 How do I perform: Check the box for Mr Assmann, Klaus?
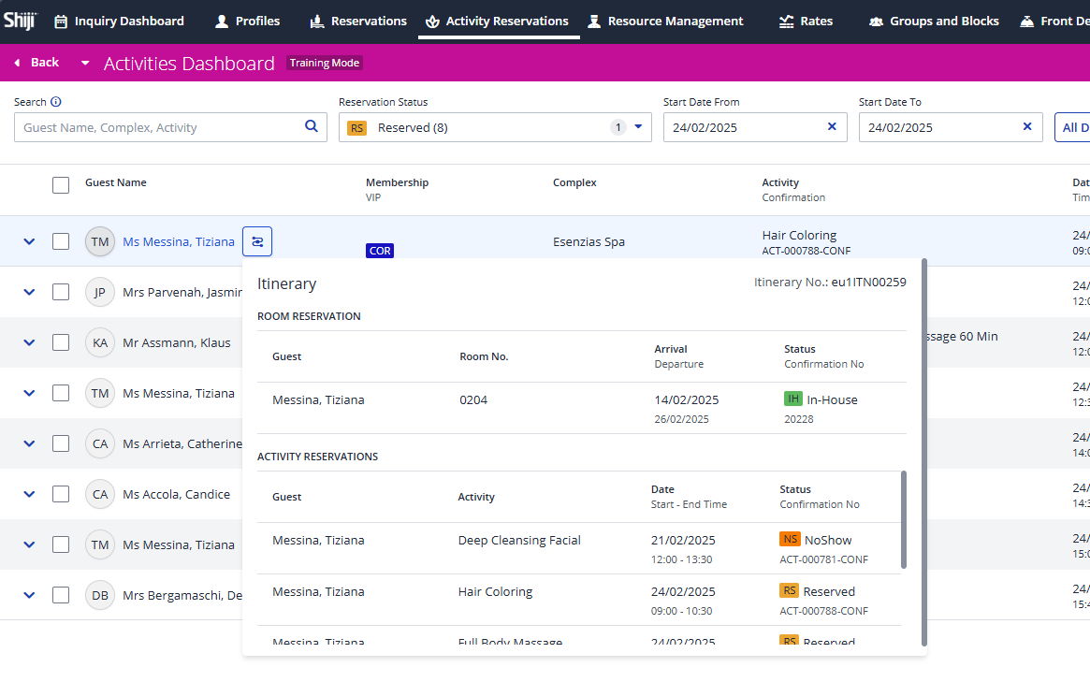pyautogui.click(x=61, y=342)
